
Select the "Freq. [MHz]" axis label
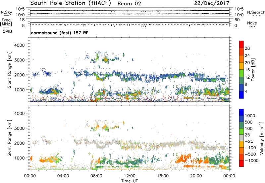(6, 22)
